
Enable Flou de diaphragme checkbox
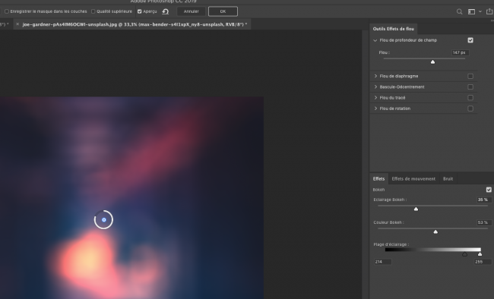tap(470, 76)
